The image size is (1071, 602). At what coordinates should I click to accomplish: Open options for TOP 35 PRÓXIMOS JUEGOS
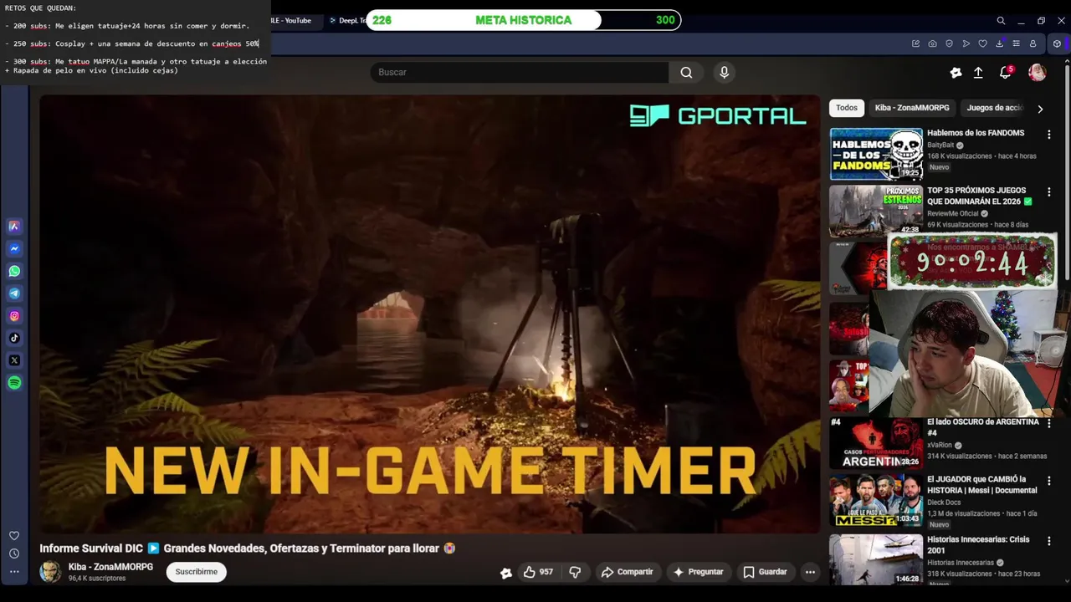[1048, 191]
